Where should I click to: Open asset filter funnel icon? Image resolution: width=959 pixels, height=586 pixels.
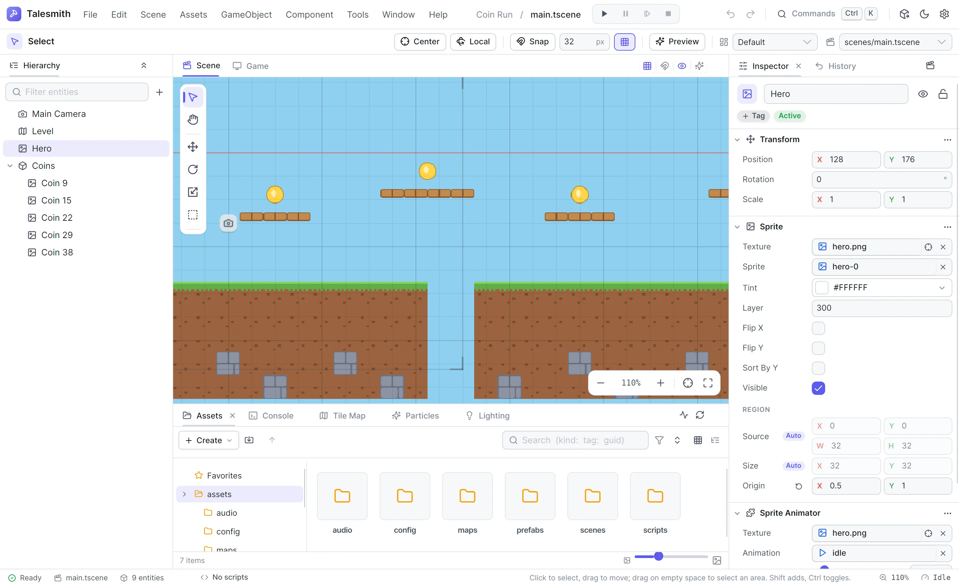[x=659, y=440]
